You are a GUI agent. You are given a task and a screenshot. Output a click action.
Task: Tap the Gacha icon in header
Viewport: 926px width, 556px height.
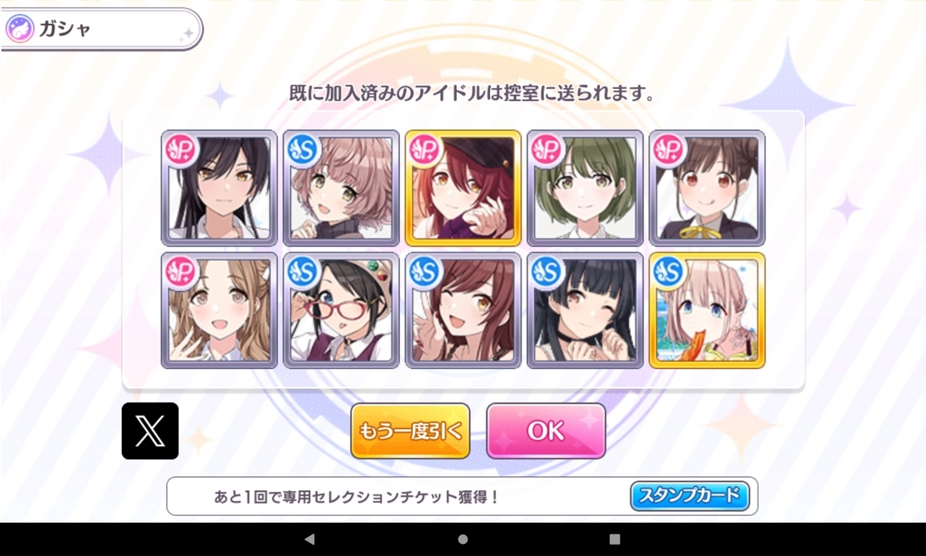click(19, 30)
